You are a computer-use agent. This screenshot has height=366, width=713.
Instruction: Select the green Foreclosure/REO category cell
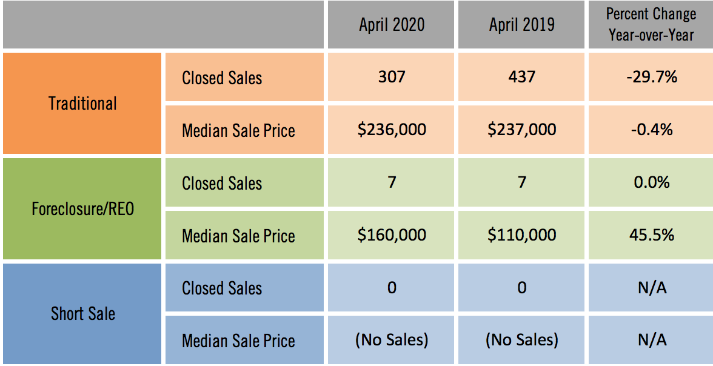[x=82, y=209]
